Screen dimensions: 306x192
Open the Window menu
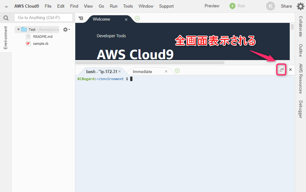pos(146,6)
